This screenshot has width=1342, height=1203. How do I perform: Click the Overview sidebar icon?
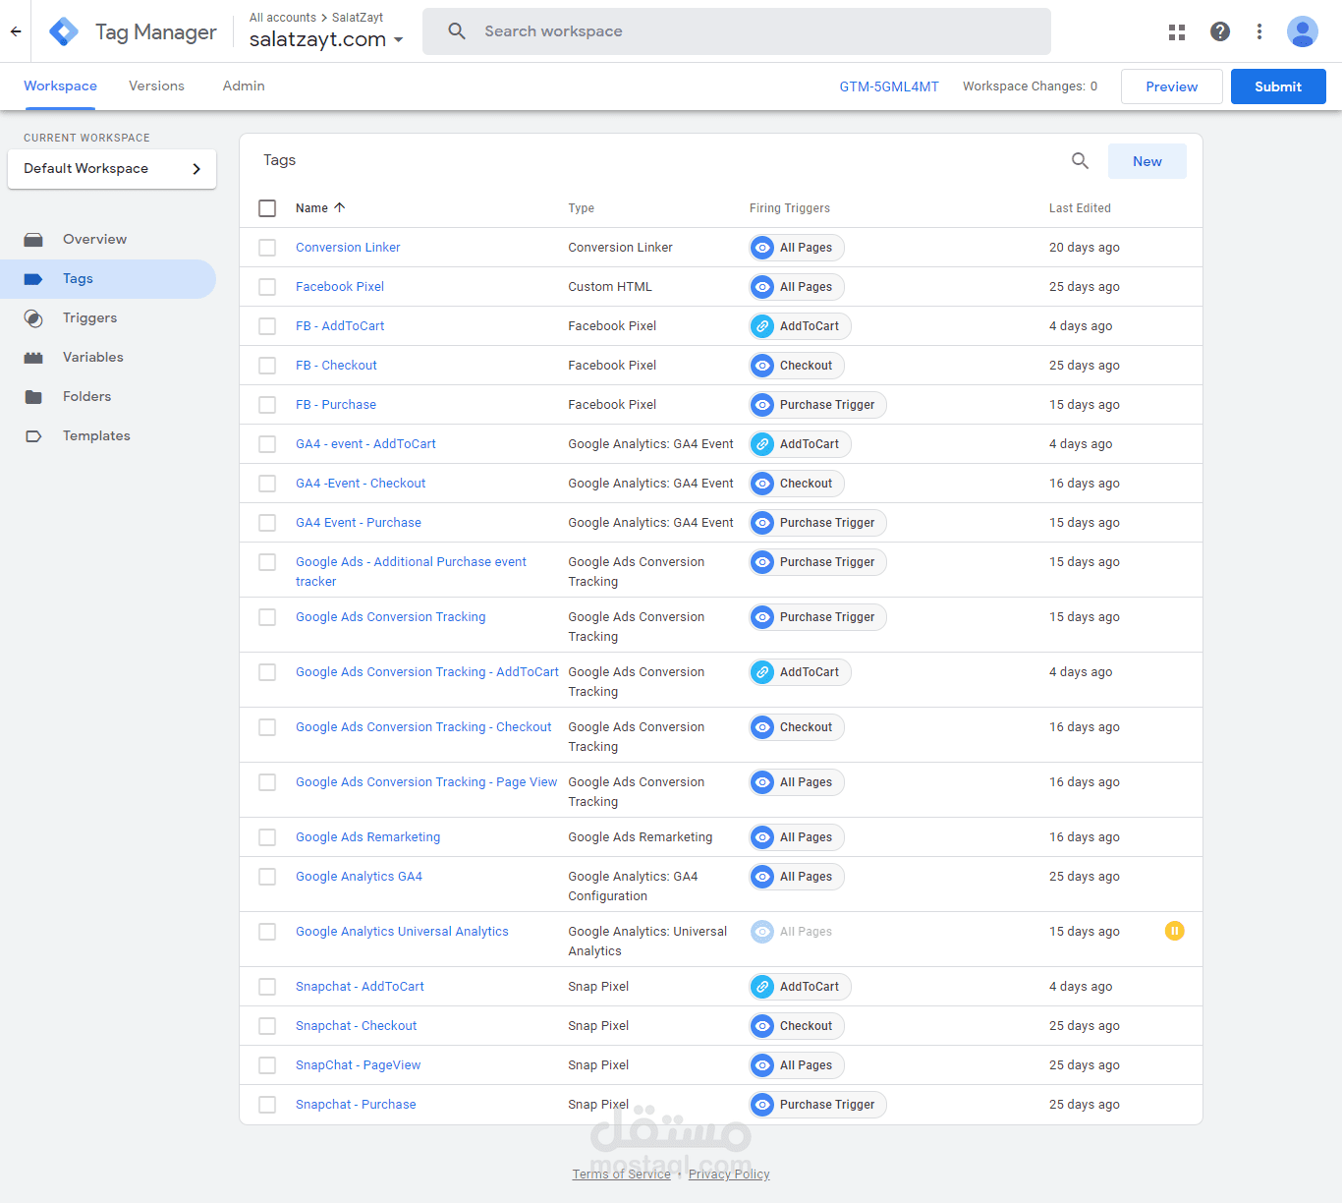(x=33, y=240)
